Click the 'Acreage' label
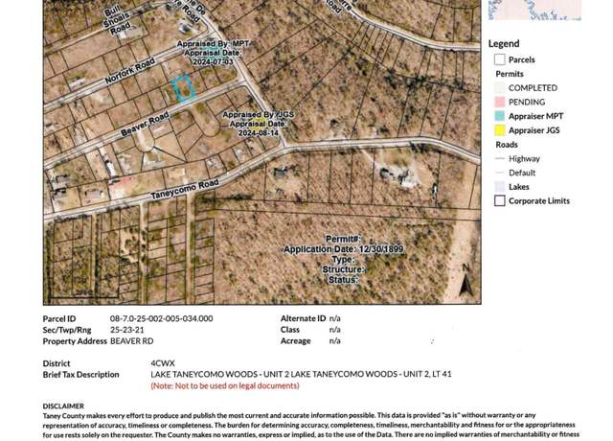Viewport: 613px width, 441px height. point(296,341)
